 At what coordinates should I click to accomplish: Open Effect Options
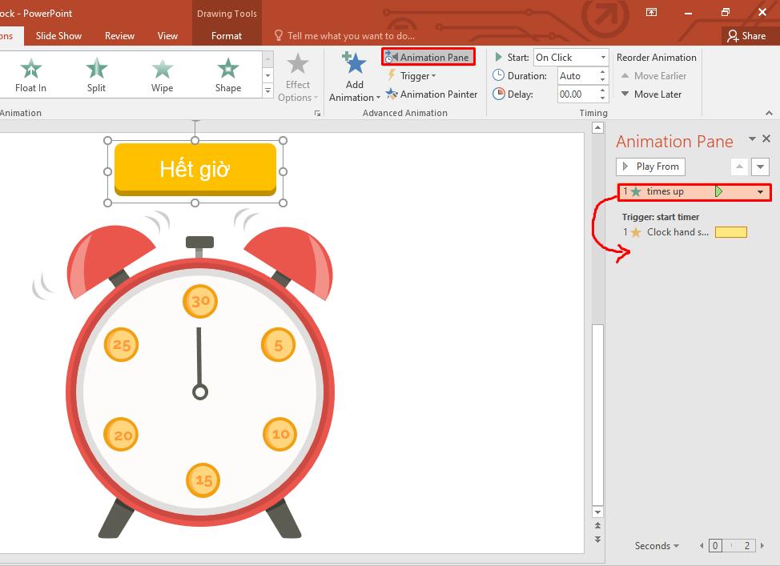click(298, 78)
